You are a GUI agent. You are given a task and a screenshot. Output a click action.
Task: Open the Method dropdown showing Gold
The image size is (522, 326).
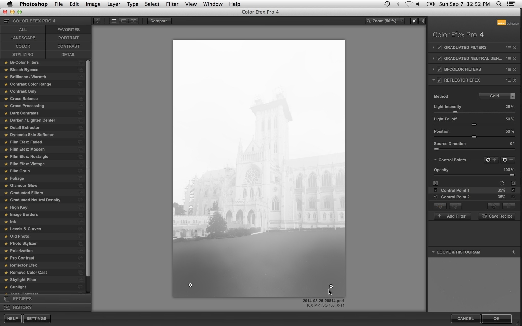coord(497,96)
